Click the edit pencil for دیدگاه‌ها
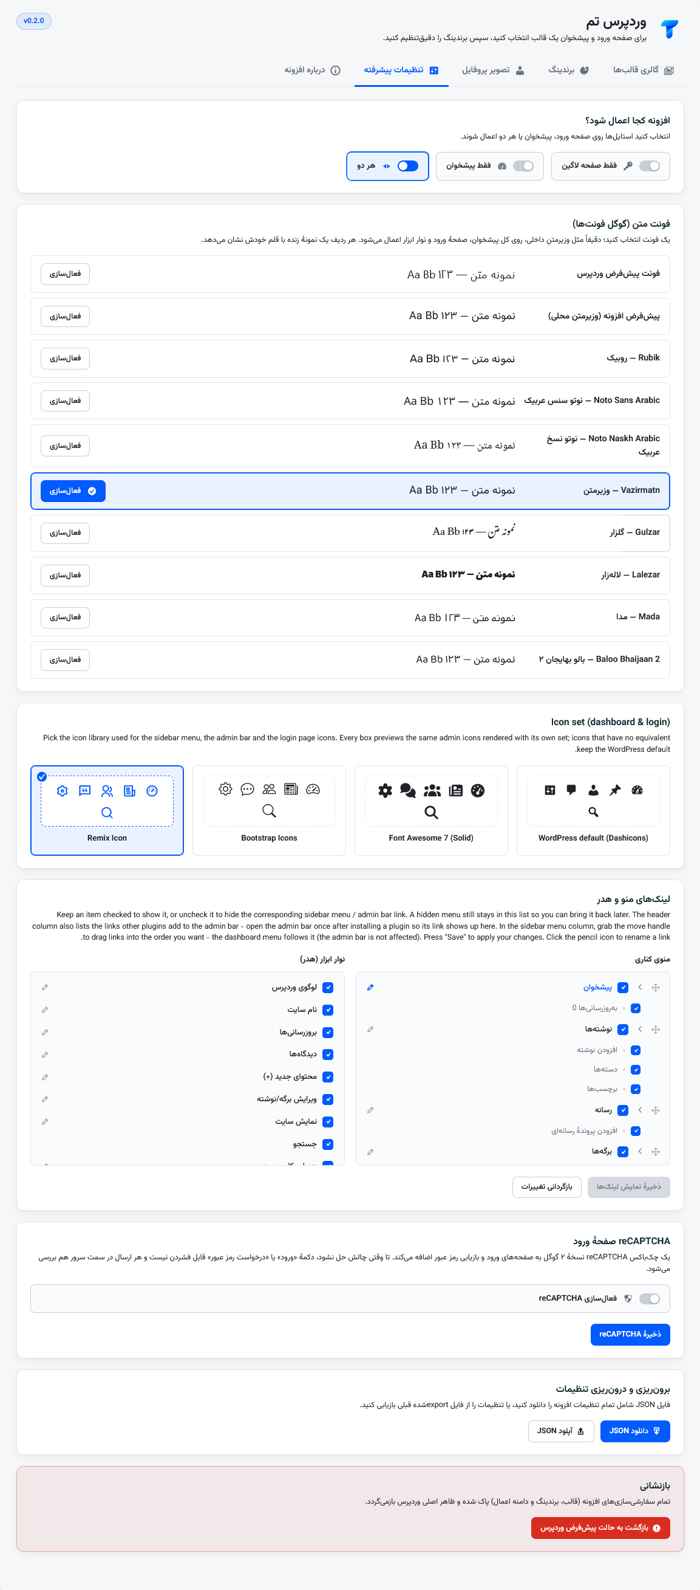700x1590 pixels. pos(45,1055)
